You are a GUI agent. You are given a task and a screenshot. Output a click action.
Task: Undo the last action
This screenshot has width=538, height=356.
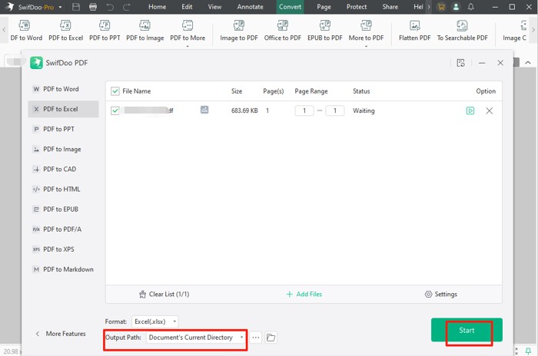(110, 7)
